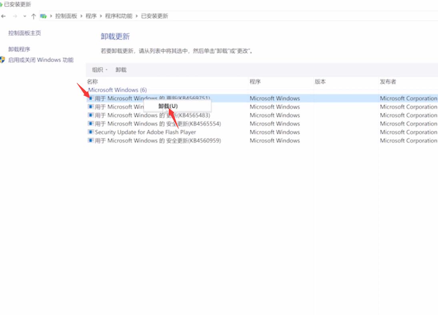Image resolution: width=438 pixels, height=315 pixels.
Task: Sort by the 版本 column header
Action: 320,82
